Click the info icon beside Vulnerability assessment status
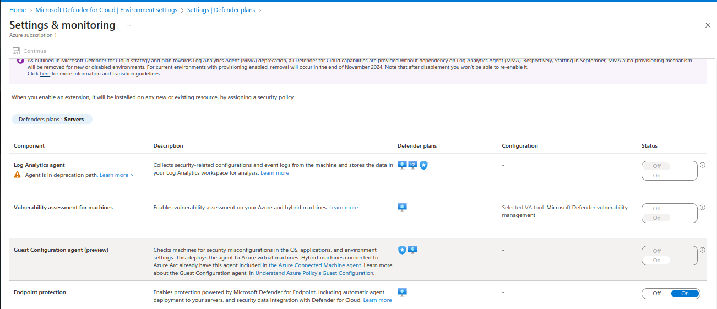Viewport: 717px width, 309px height. pyautogui.click(x=702, y=208)
